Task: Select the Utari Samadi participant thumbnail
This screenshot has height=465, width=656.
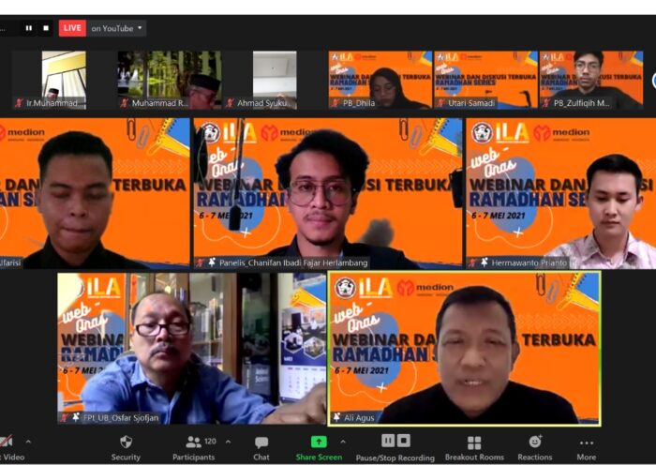Action: point(485,79)
